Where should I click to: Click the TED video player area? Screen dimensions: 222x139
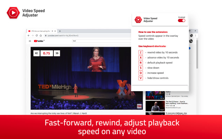click(87, 78)
